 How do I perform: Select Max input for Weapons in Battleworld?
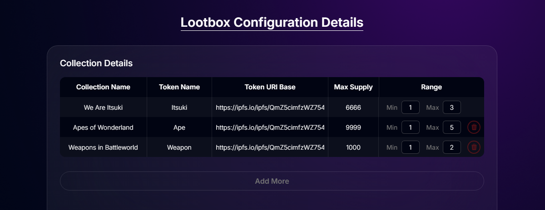pos(452,147)
